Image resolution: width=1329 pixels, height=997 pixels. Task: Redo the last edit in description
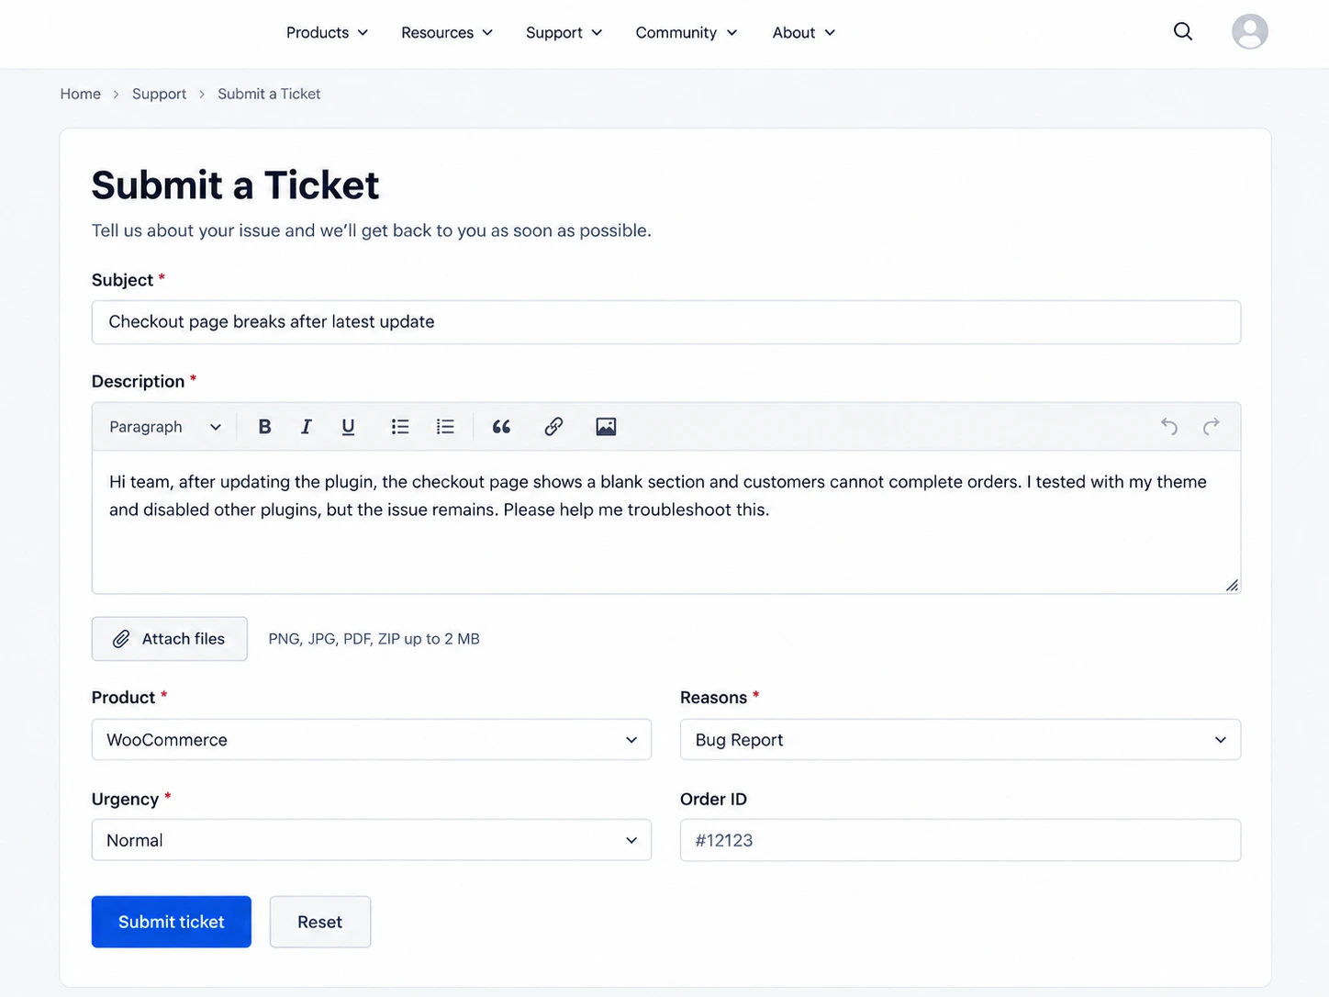click(1212, 426)
